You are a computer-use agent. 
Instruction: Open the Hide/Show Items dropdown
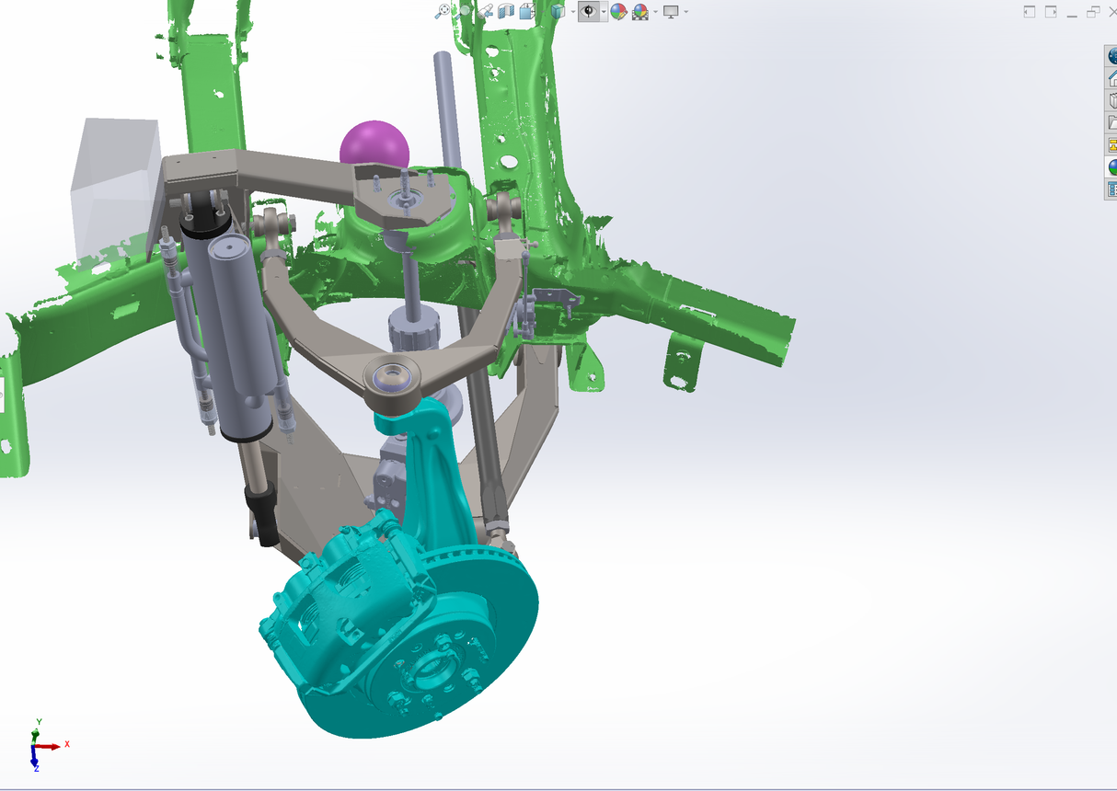coord(603,12)
